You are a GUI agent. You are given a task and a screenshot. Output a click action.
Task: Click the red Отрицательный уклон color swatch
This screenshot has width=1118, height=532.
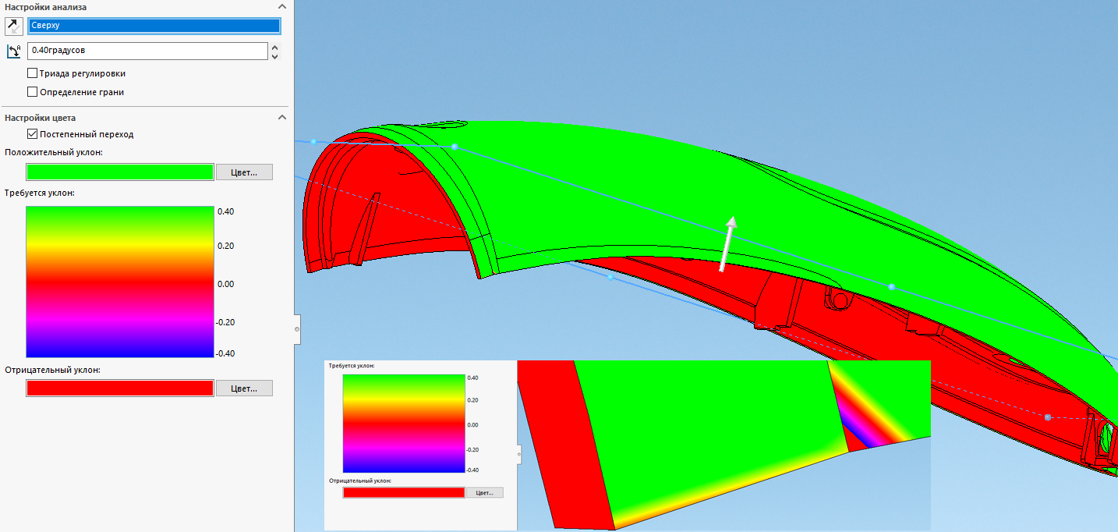click(x=120, y=388)
